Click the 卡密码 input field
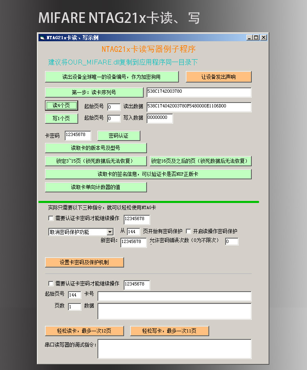The height and width of the screenshot is (370, 307). [x=78, y=136]
